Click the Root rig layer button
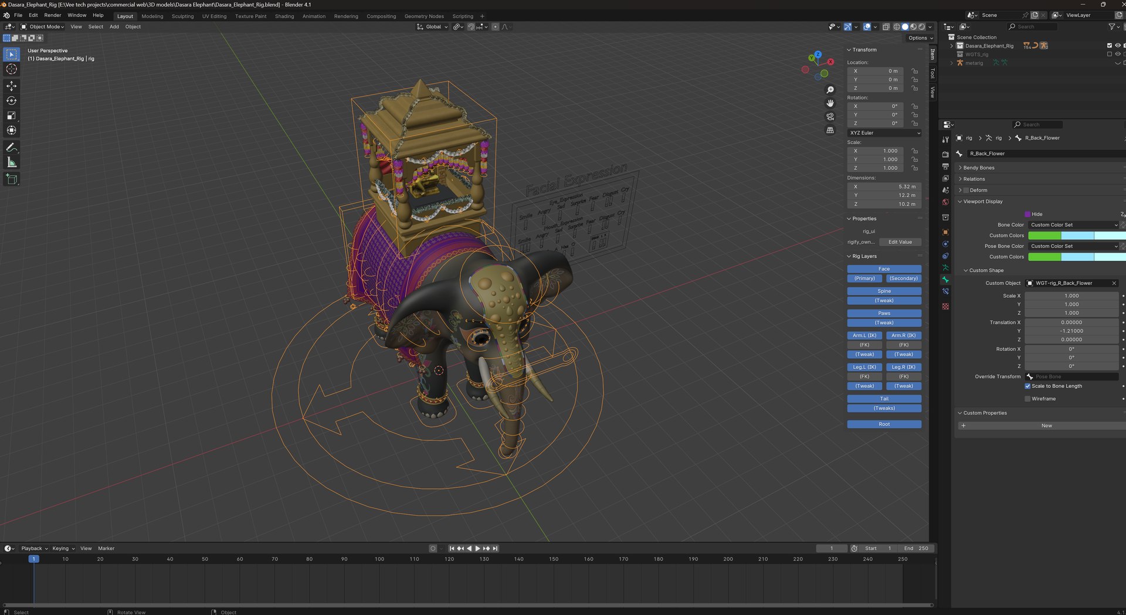 point(884,424)
